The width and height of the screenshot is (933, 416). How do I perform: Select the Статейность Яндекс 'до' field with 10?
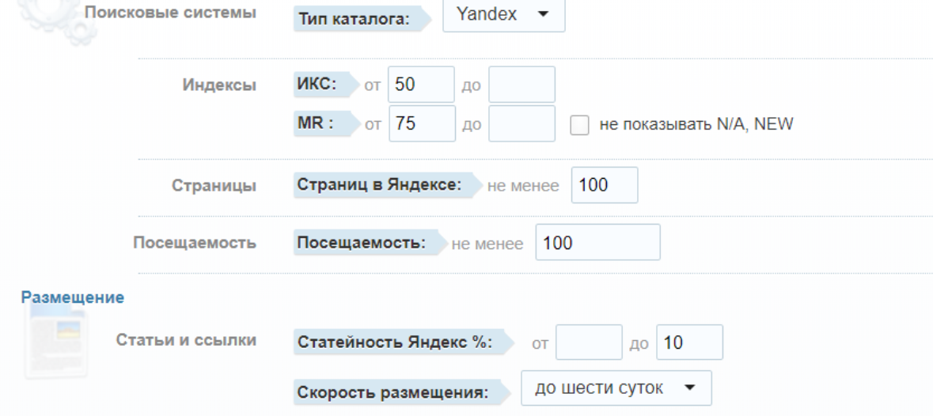(689, 343)
